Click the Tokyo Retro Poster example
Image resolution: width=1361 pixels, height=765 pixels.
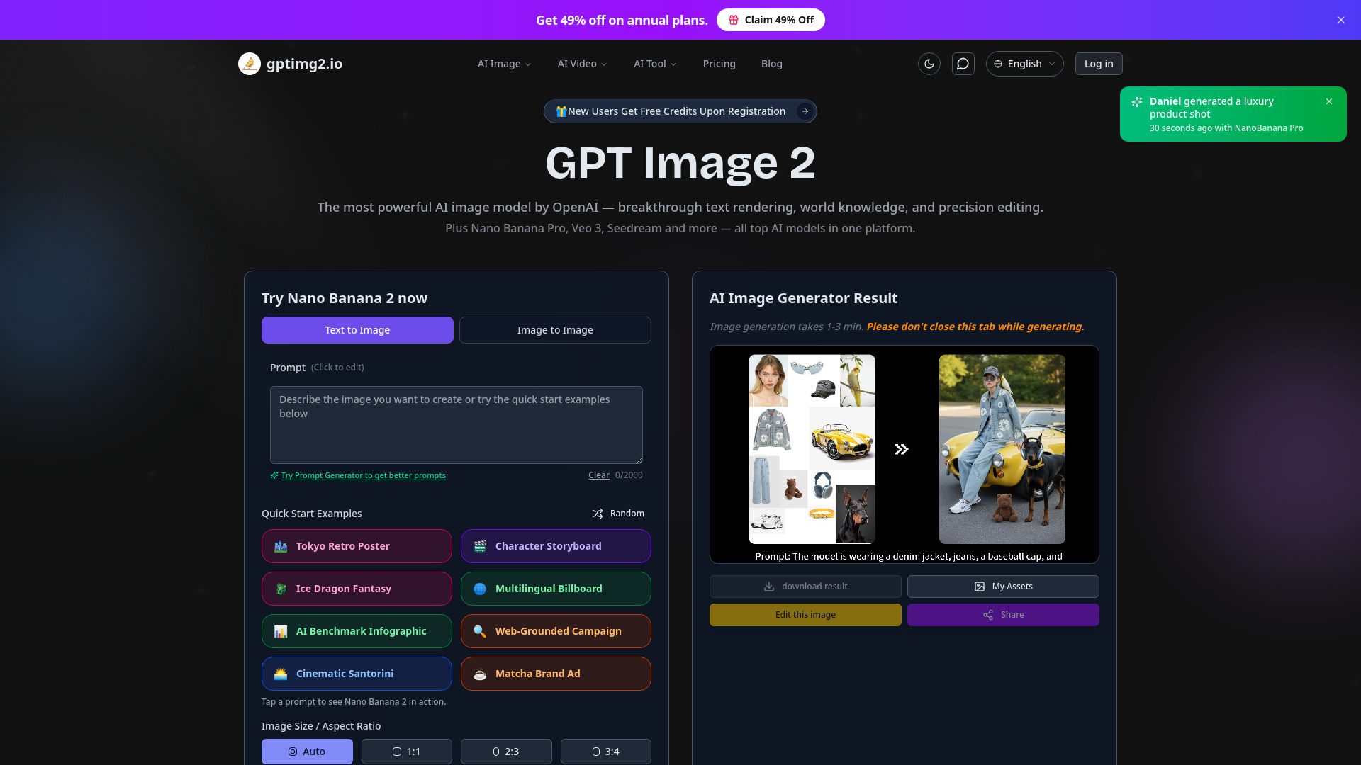coord(356,546)
